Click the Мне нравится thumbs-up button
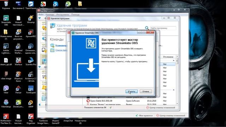The width and height of the screenshot is (226, 127). point(144,115)
